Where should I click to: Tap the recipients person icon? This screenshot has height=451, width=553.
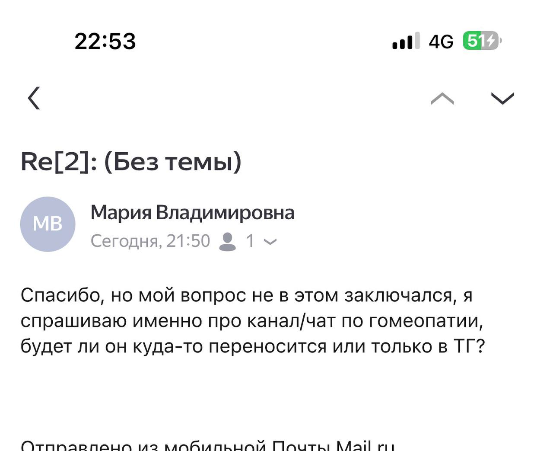click(227, 241)
